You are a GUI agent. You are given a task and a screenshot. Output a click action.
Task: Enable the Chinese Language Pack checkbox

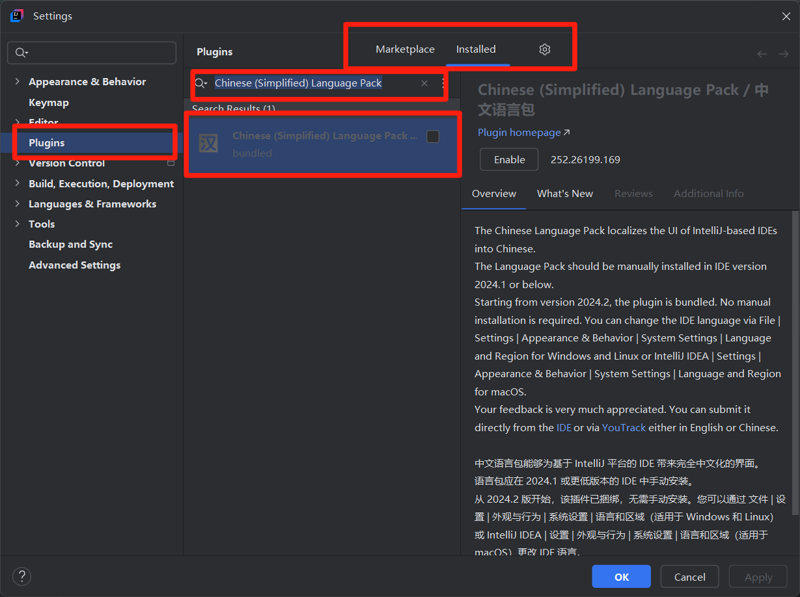(x=433, y=137)
